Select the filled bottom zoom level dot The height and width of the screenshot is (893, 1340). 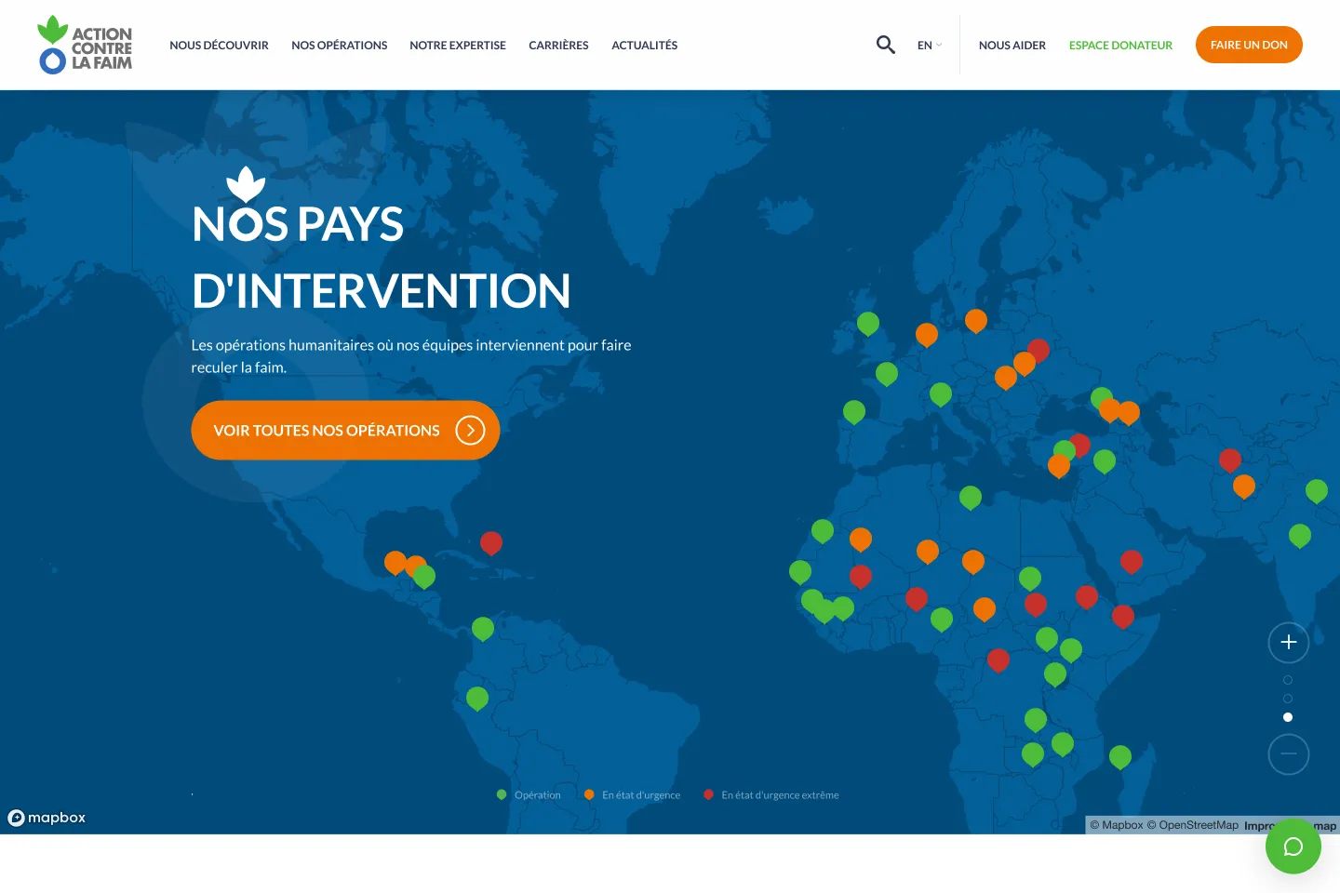point(1288,717)
